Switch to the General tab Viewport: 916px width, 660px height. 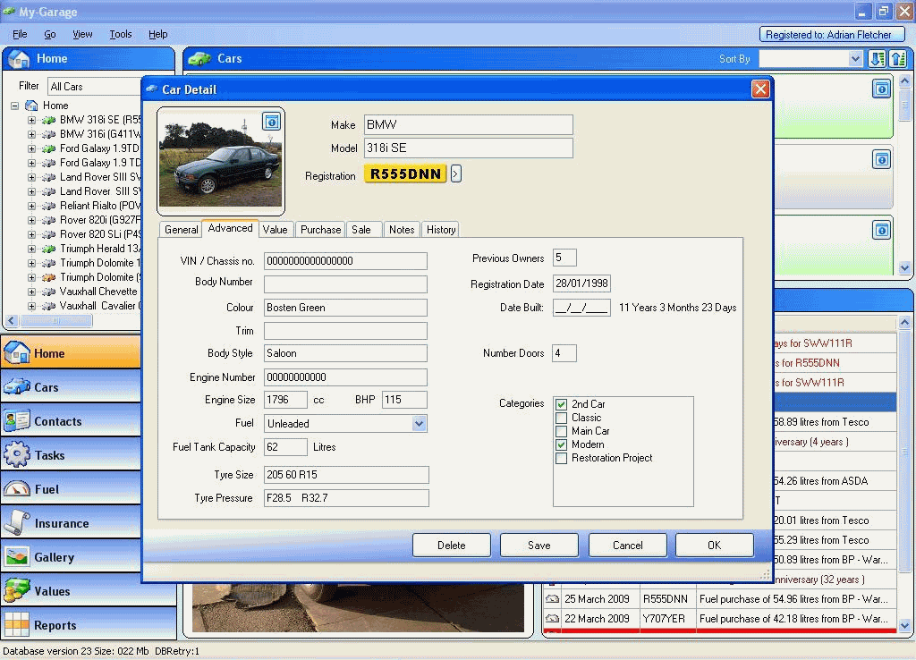pos(181,230)
